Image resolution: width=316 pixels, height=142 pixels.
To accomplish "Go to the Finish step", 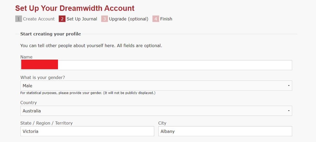I will pyautogui.click(x=166, y=19).
